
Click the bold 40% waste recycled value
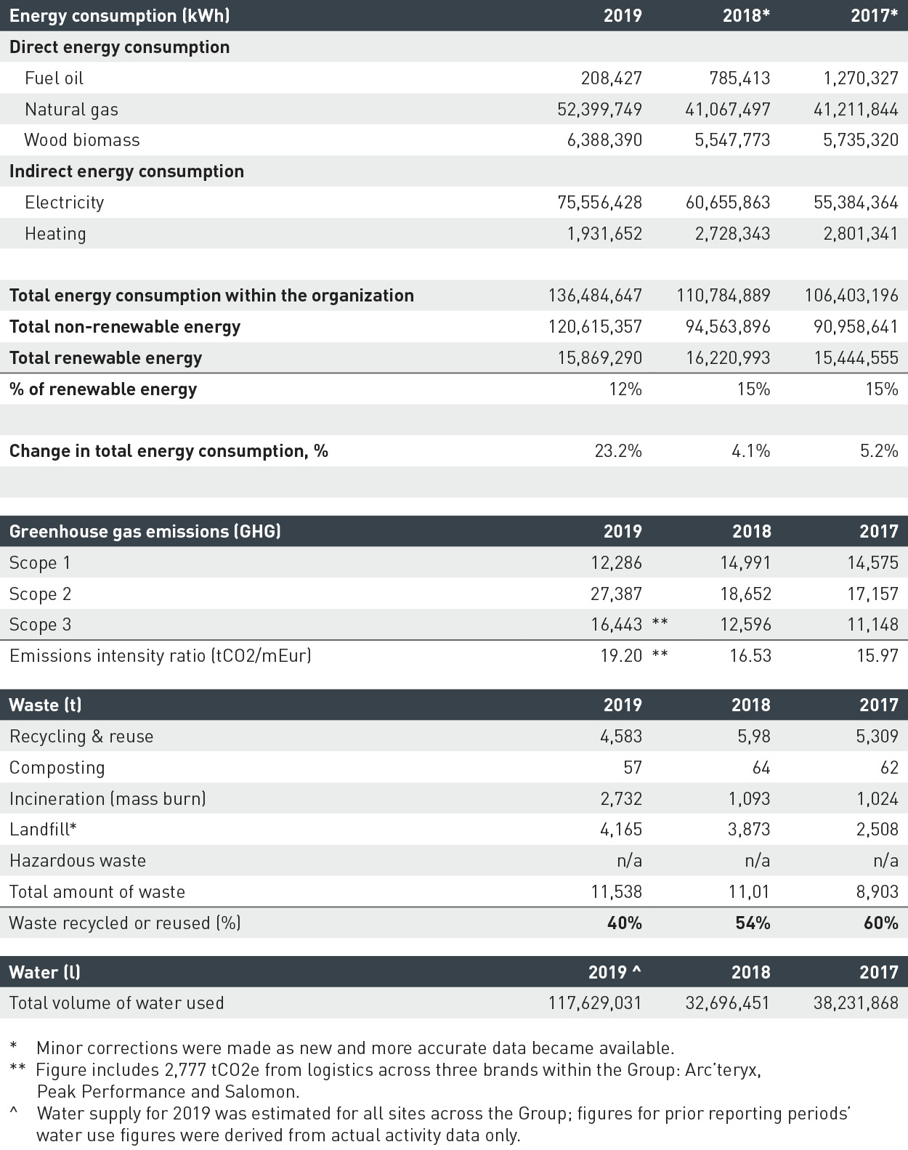624,923
